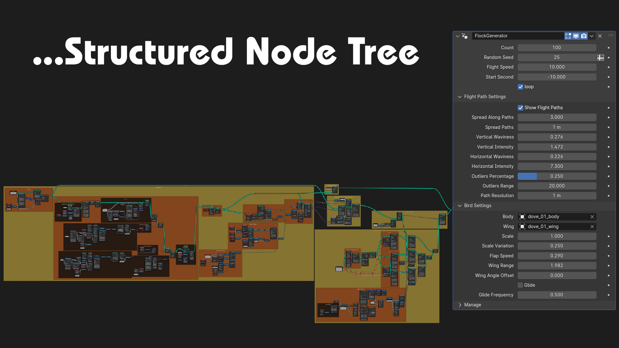Disable Show Flight Paths

520,108
